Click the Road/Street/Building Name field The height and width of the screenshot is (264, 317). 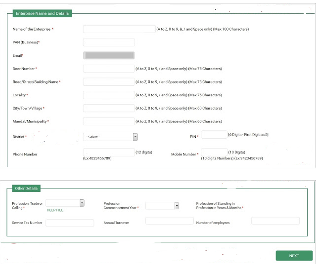109,82
